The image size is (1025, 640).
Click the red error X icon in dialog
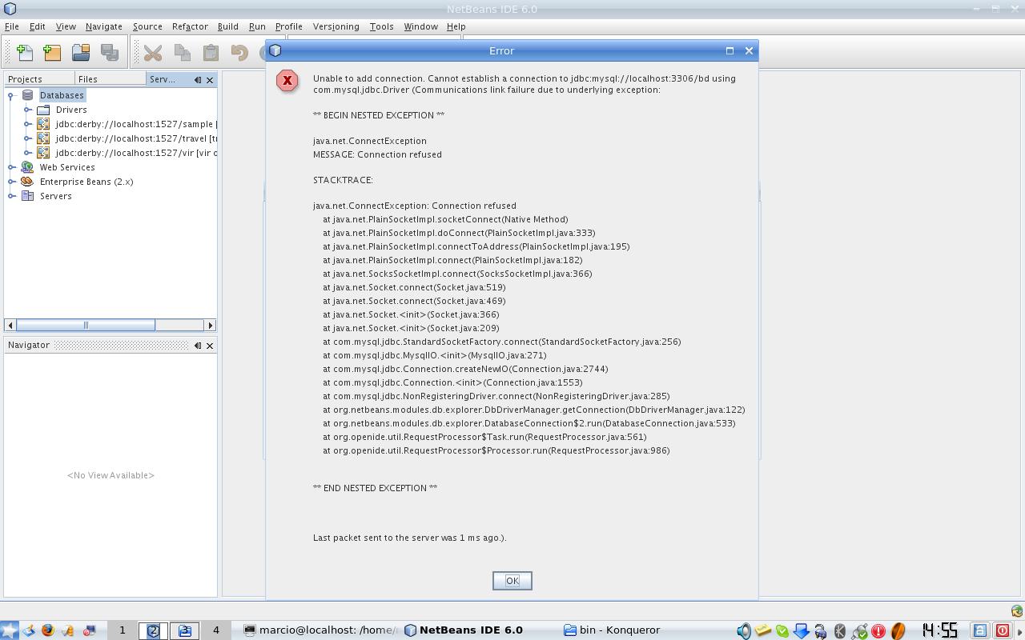[287, 81]
